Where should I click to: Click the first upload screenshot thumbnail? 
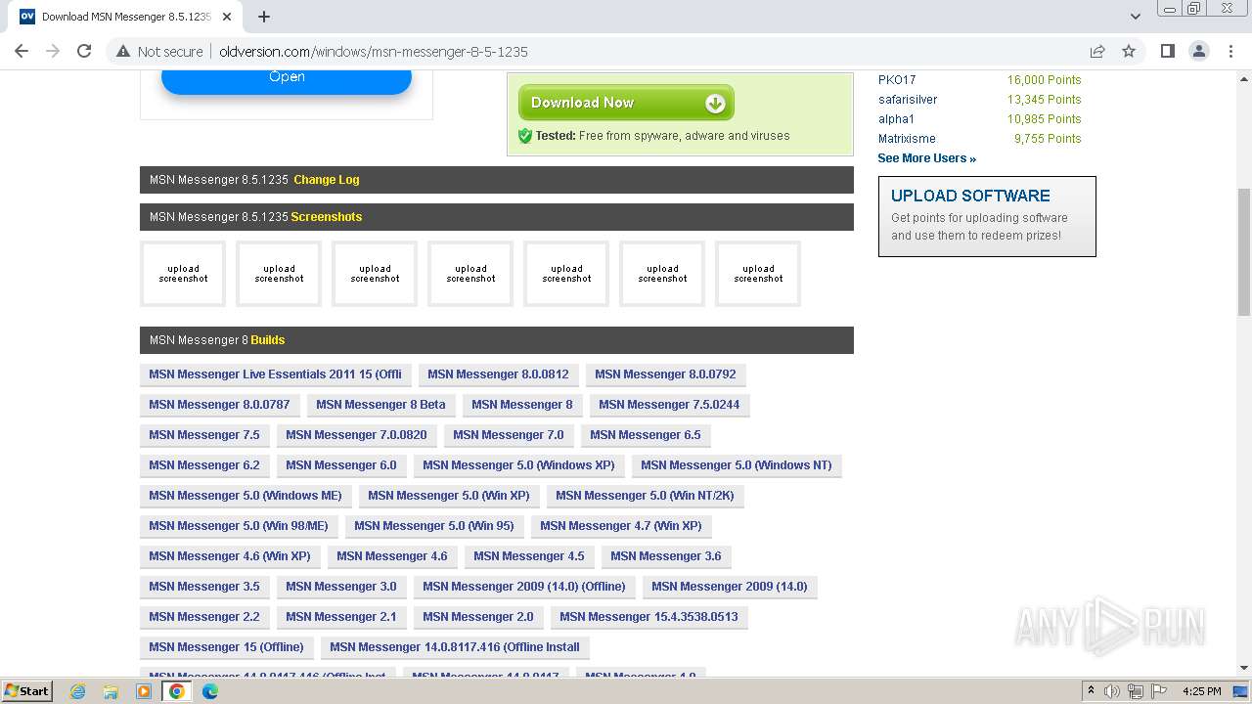[183, 274]
